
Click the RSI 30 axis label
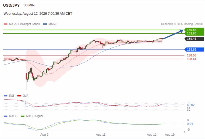(189, 110)
